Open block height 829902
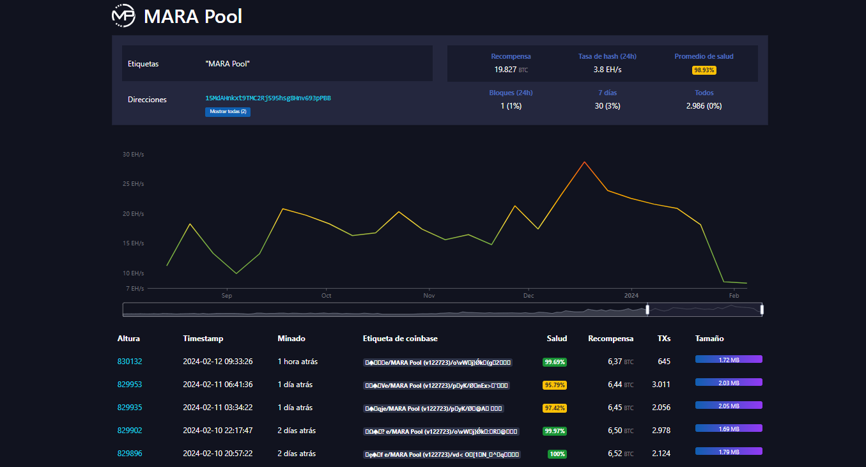Image resolution: width=866 pixels, height=467 pixels. 130,431
